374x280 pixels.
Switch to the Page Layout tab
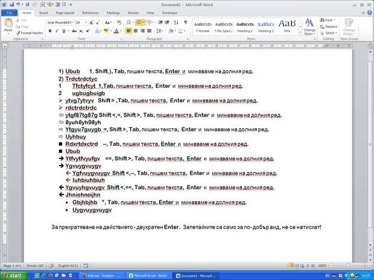tap(65, 12)
